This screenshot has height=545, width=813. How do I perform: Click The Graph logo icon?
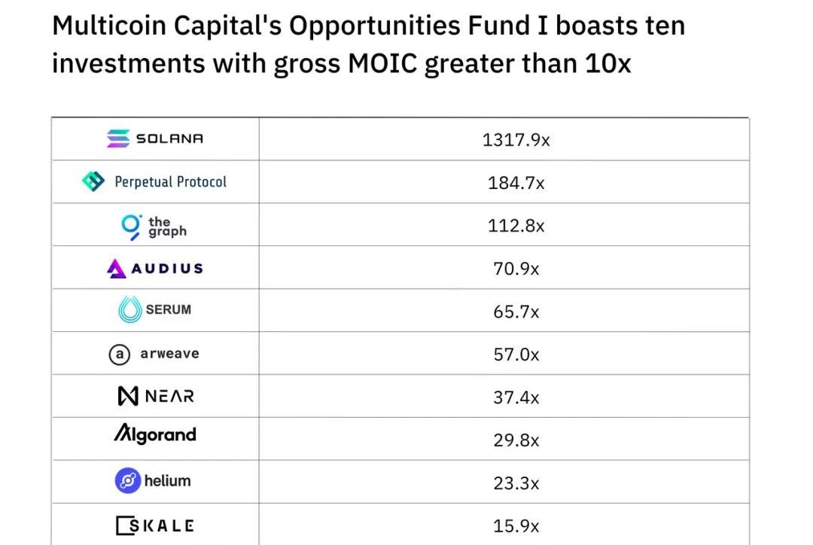131,226
